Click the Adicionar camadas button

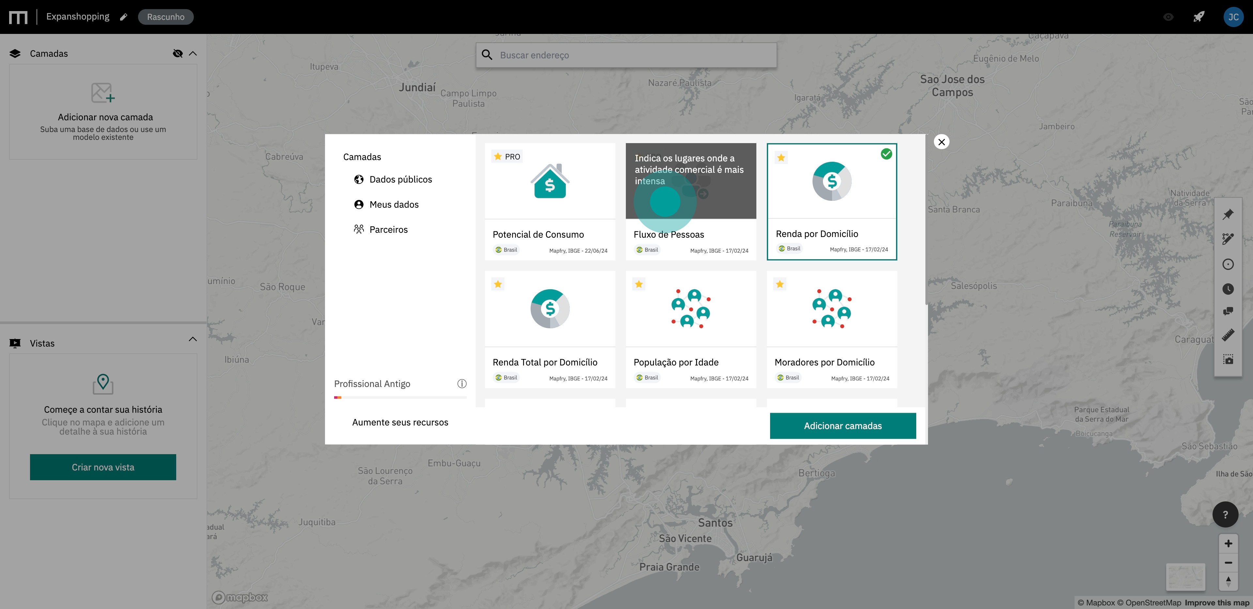(842, 426)
